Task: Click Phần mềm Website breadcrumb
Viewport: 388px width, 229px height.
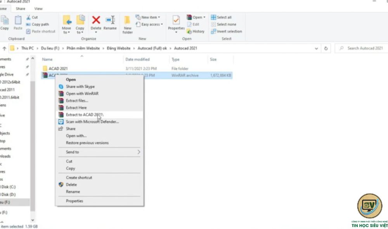Action: click(83, 48)
